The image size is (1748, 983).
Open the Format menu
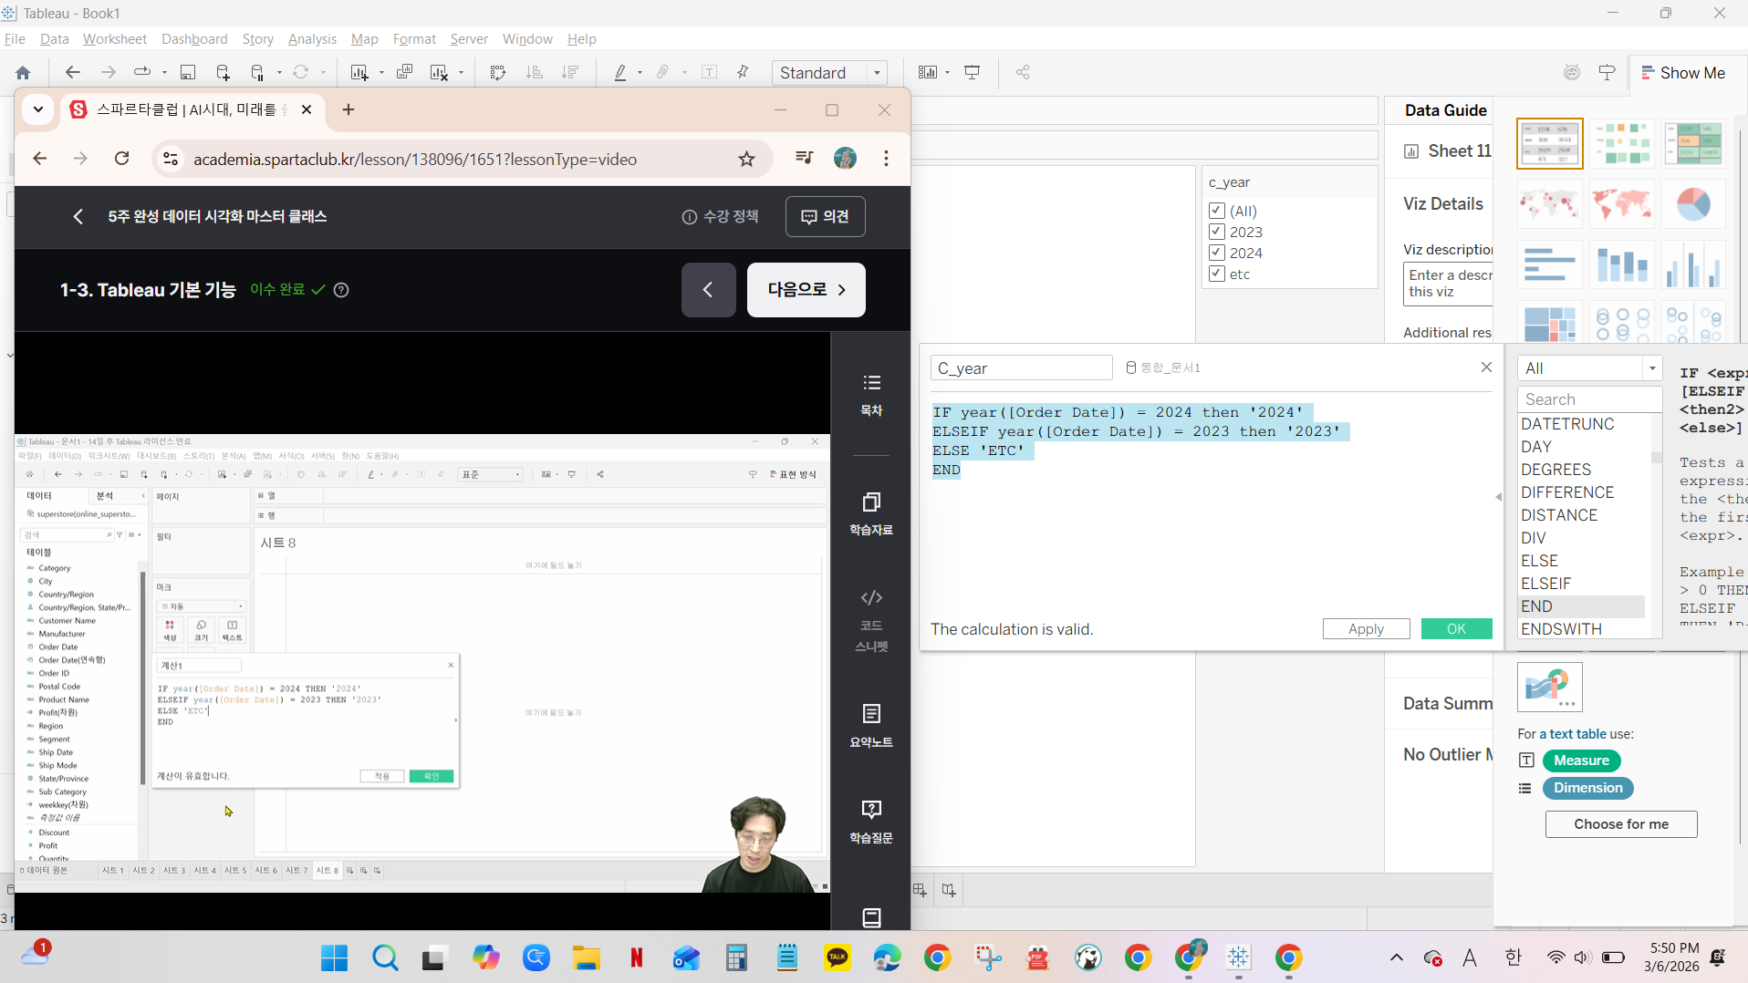point(414,39)
